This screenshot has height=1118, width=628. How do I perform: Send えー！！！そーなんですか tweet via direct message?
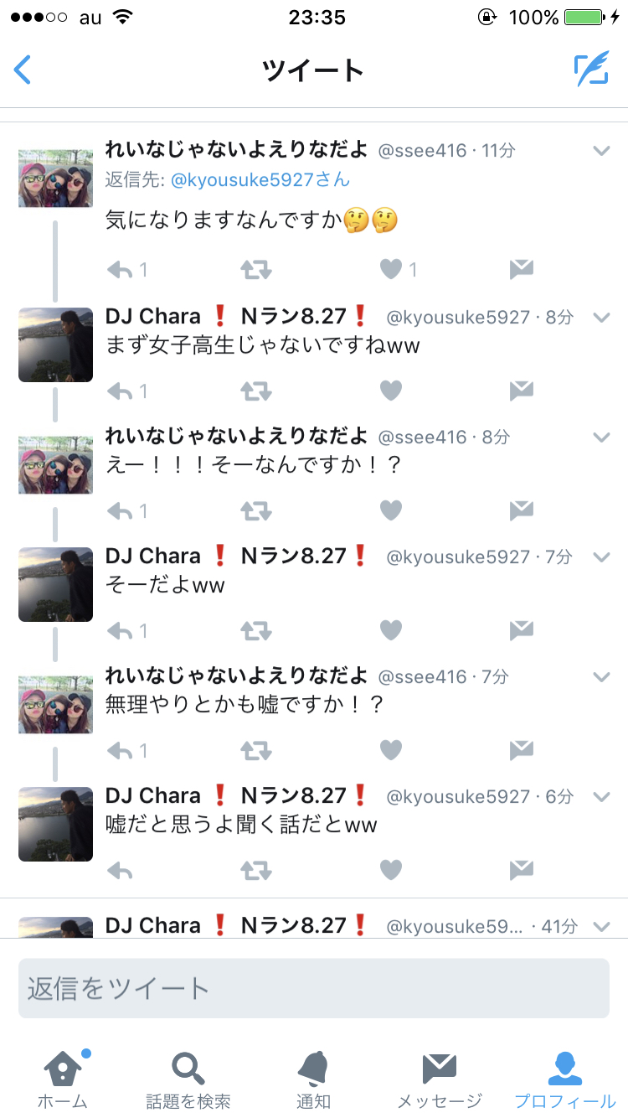point(521,510)
